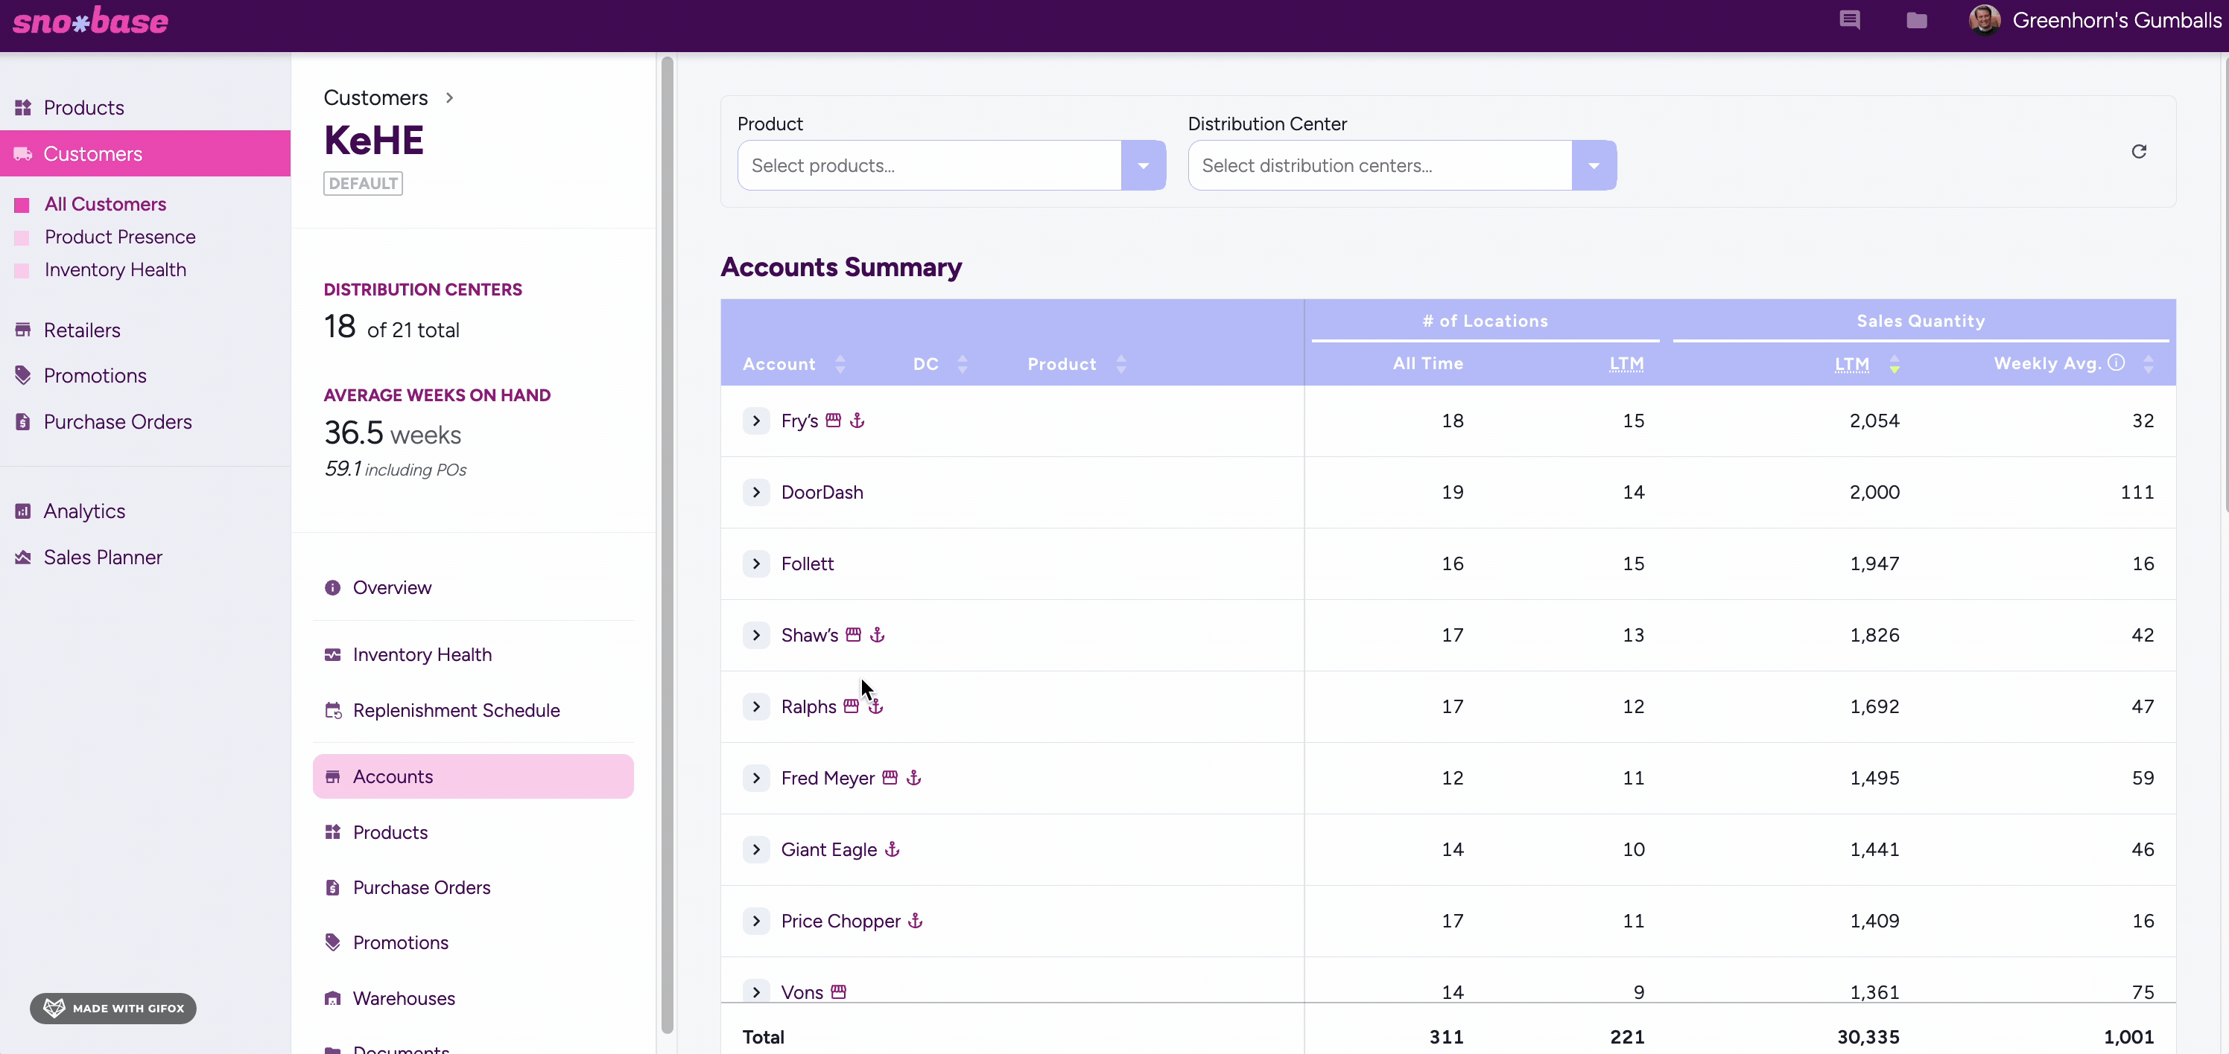This screenshot has height=1054, width=2229.
Task: Open the messages chat icon
Action: 1849,21
